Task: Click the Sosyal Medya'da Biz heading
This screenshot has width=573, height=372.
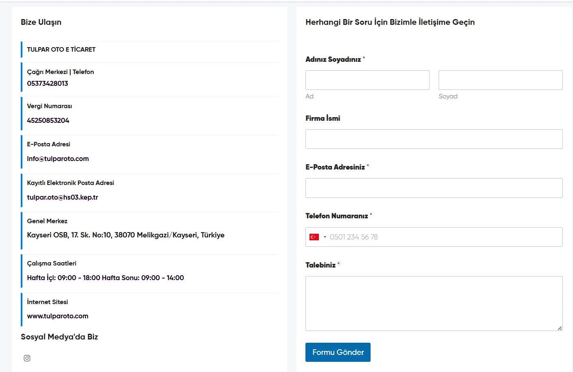Action: click(59, 337)
